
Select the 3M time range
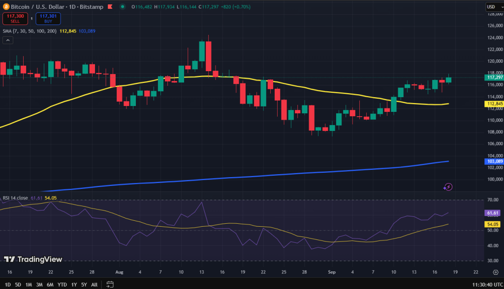click(x=39, y=285)
